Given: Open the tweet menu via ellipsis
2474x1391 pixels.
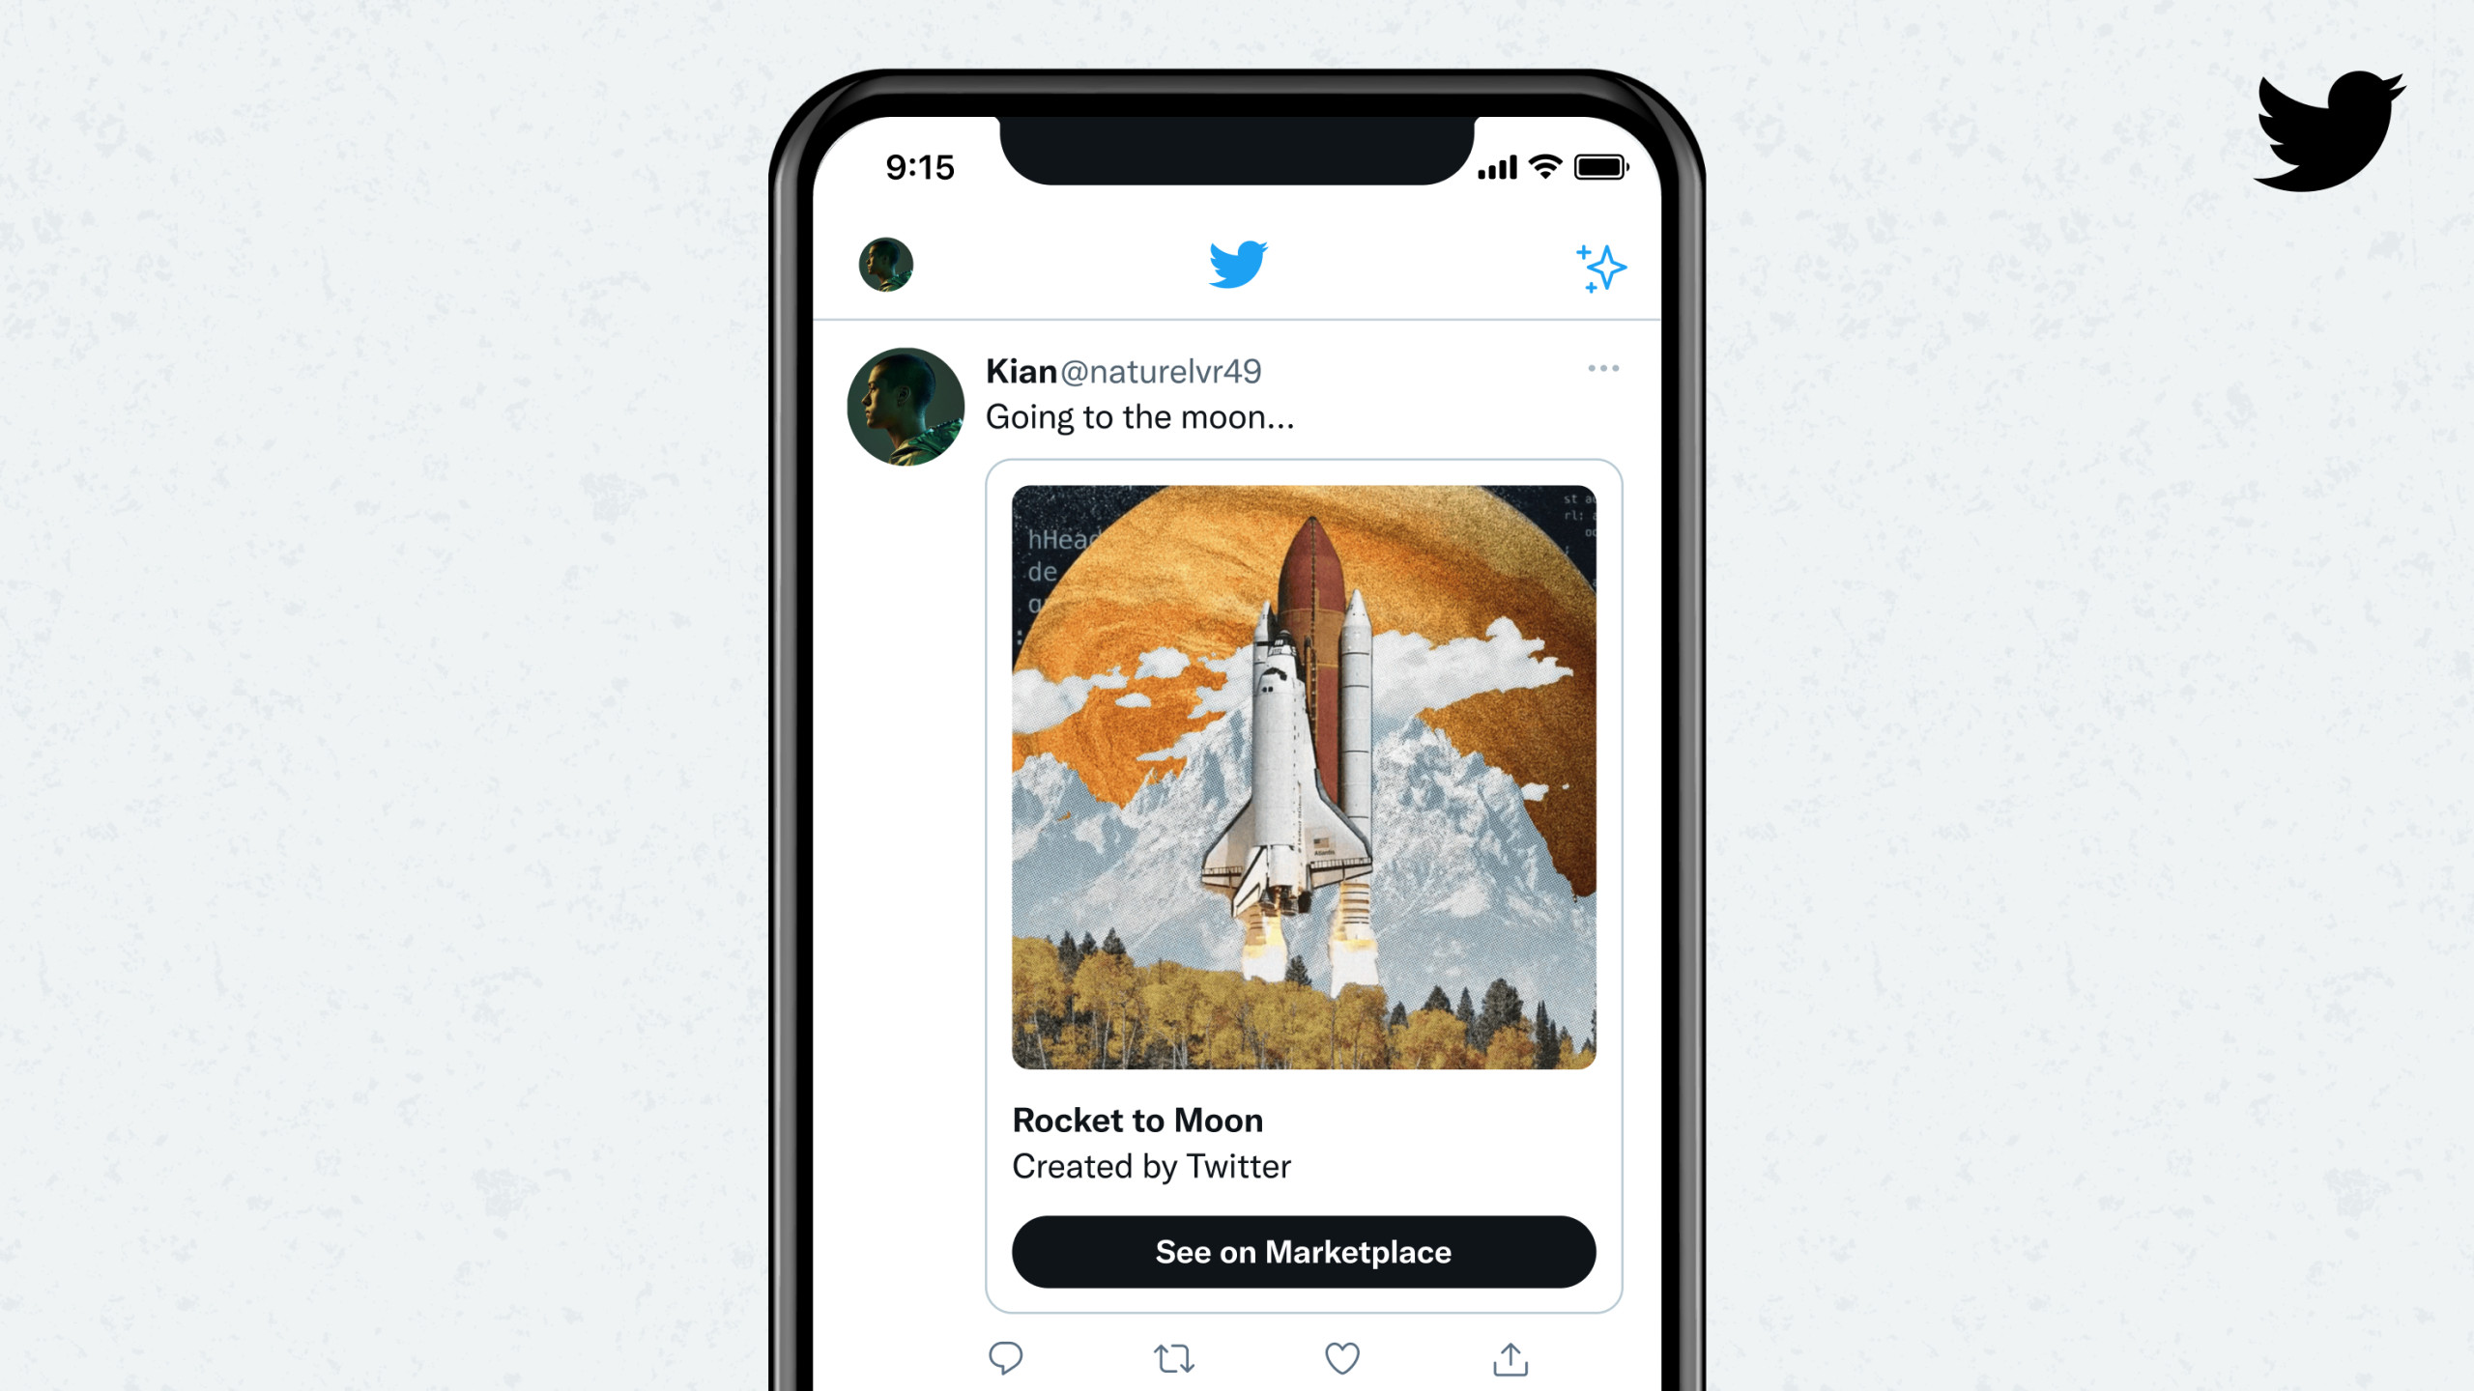Looking at the screenshot, I should coord(1604,369).
